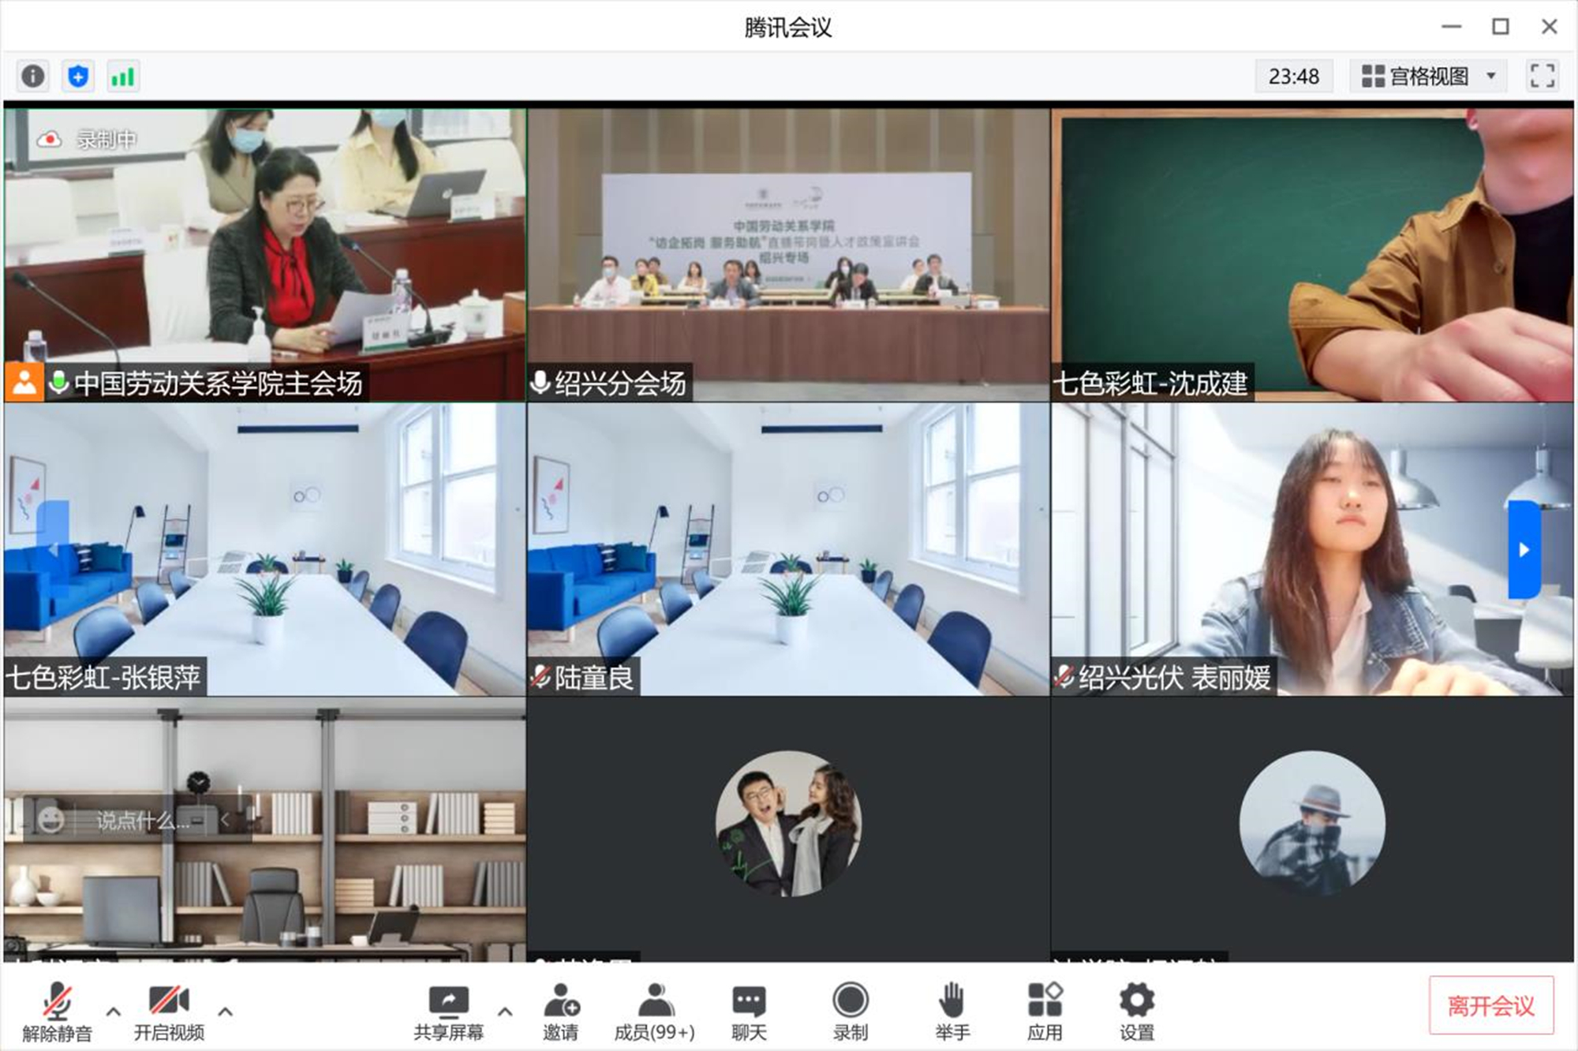Maximize the 腾讯会议 window

click(x=1501, y=27)
